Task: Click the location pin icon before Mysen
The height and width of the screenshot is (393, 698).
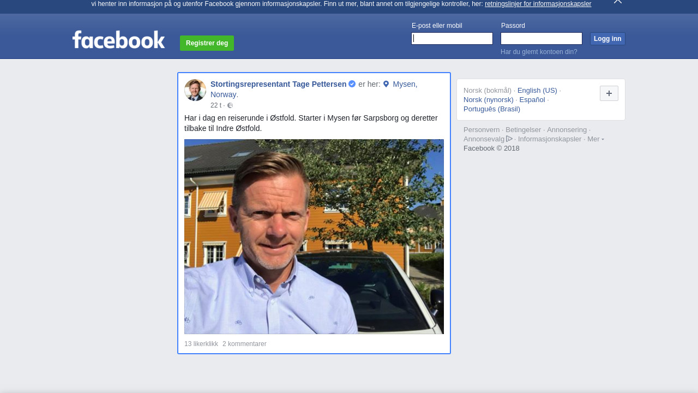Action: tap(386, 84)
